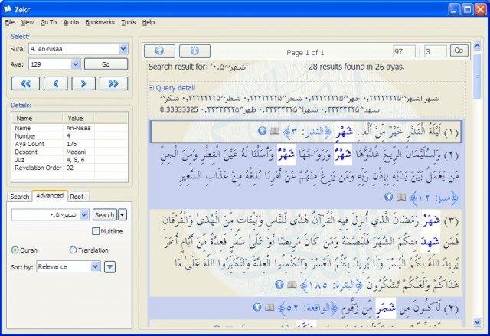
Task: Open the search query history dropdown
Action: click(x=84, y=215)
